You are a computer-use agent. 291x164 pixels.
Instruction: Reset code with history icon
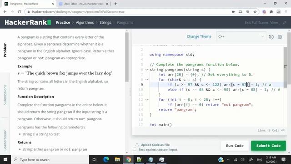[x=271, y=37]
